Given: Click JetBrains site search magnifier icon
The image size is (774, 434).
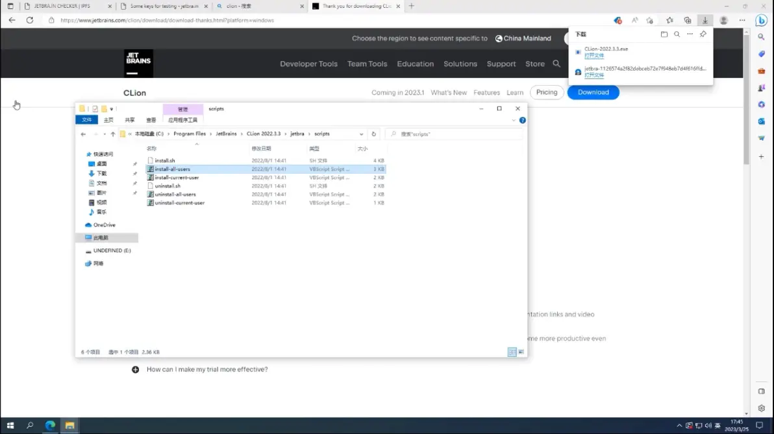Looking at the screenshot, I should pos(556,64).
